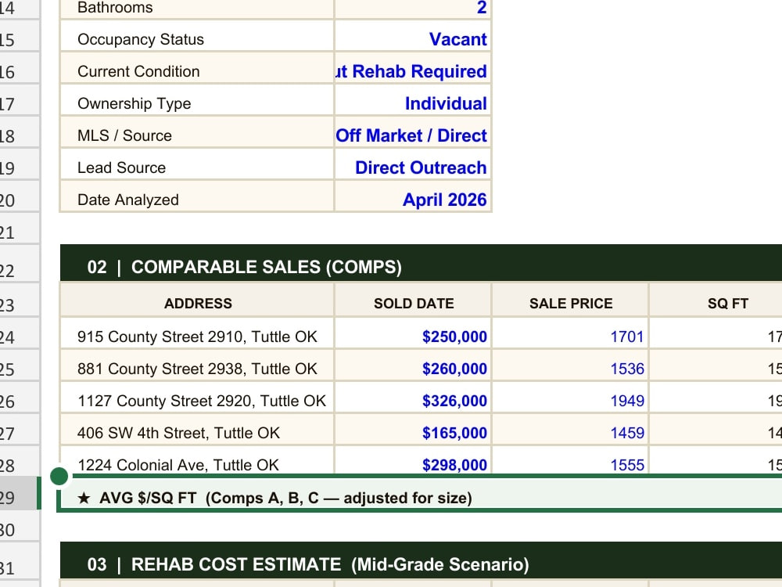
Task: Tap the green selection handle dot
Action: [59, 476]
